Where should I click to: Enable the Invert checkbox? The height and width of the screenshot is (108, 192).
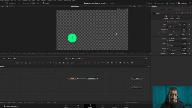tap(167, 34)
